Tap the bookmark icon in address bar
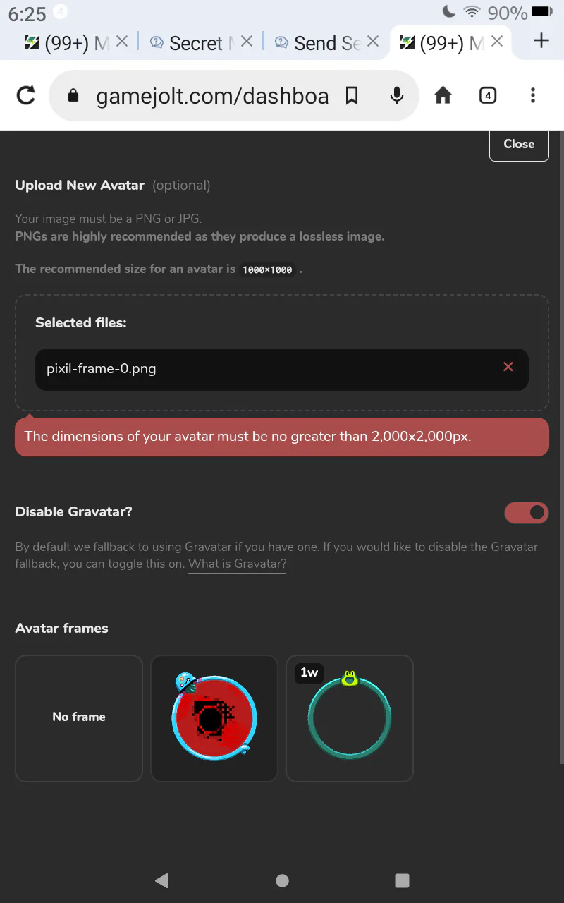Screen dimensions: 564x903 pyautogui.click(x=352, y=95)
